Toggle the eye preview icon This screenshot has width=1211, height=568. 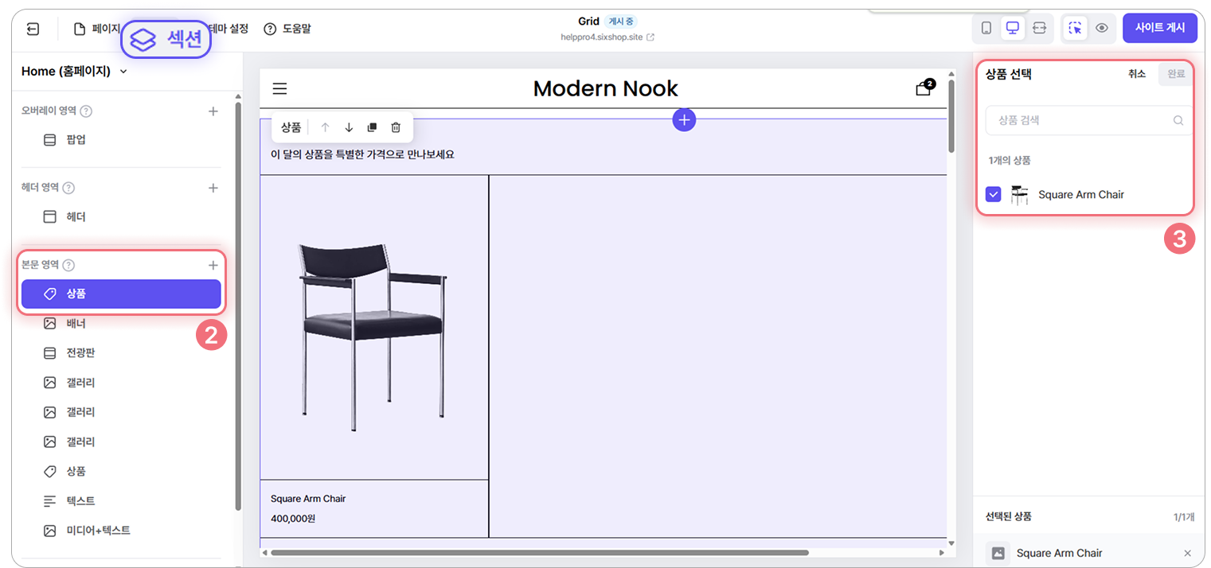(1102, 28)
